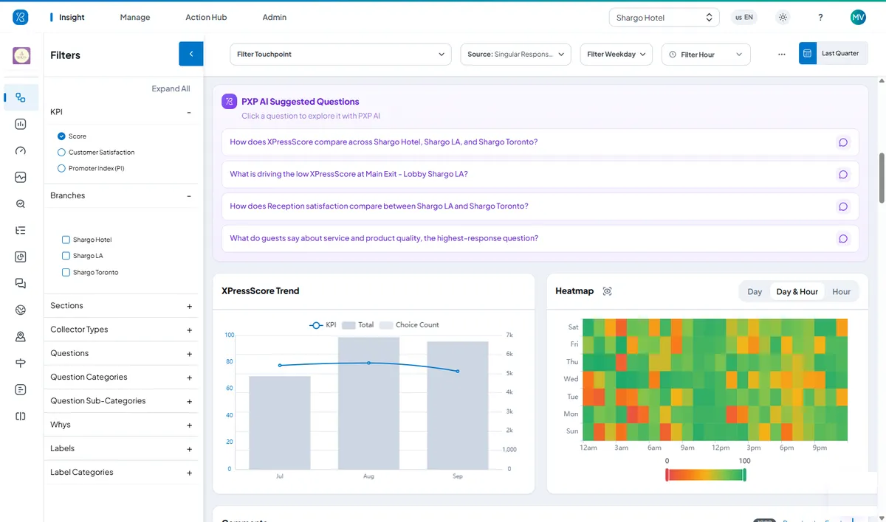Expand the Sections filter
The image size is (886, 522).
[x=190, y=306]
